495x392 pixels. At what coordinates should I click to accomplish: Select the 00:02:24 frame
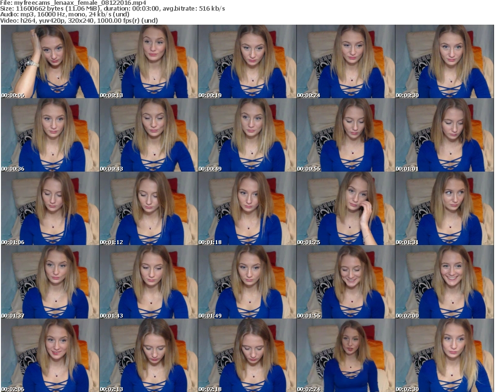click(x=346, y=355)
